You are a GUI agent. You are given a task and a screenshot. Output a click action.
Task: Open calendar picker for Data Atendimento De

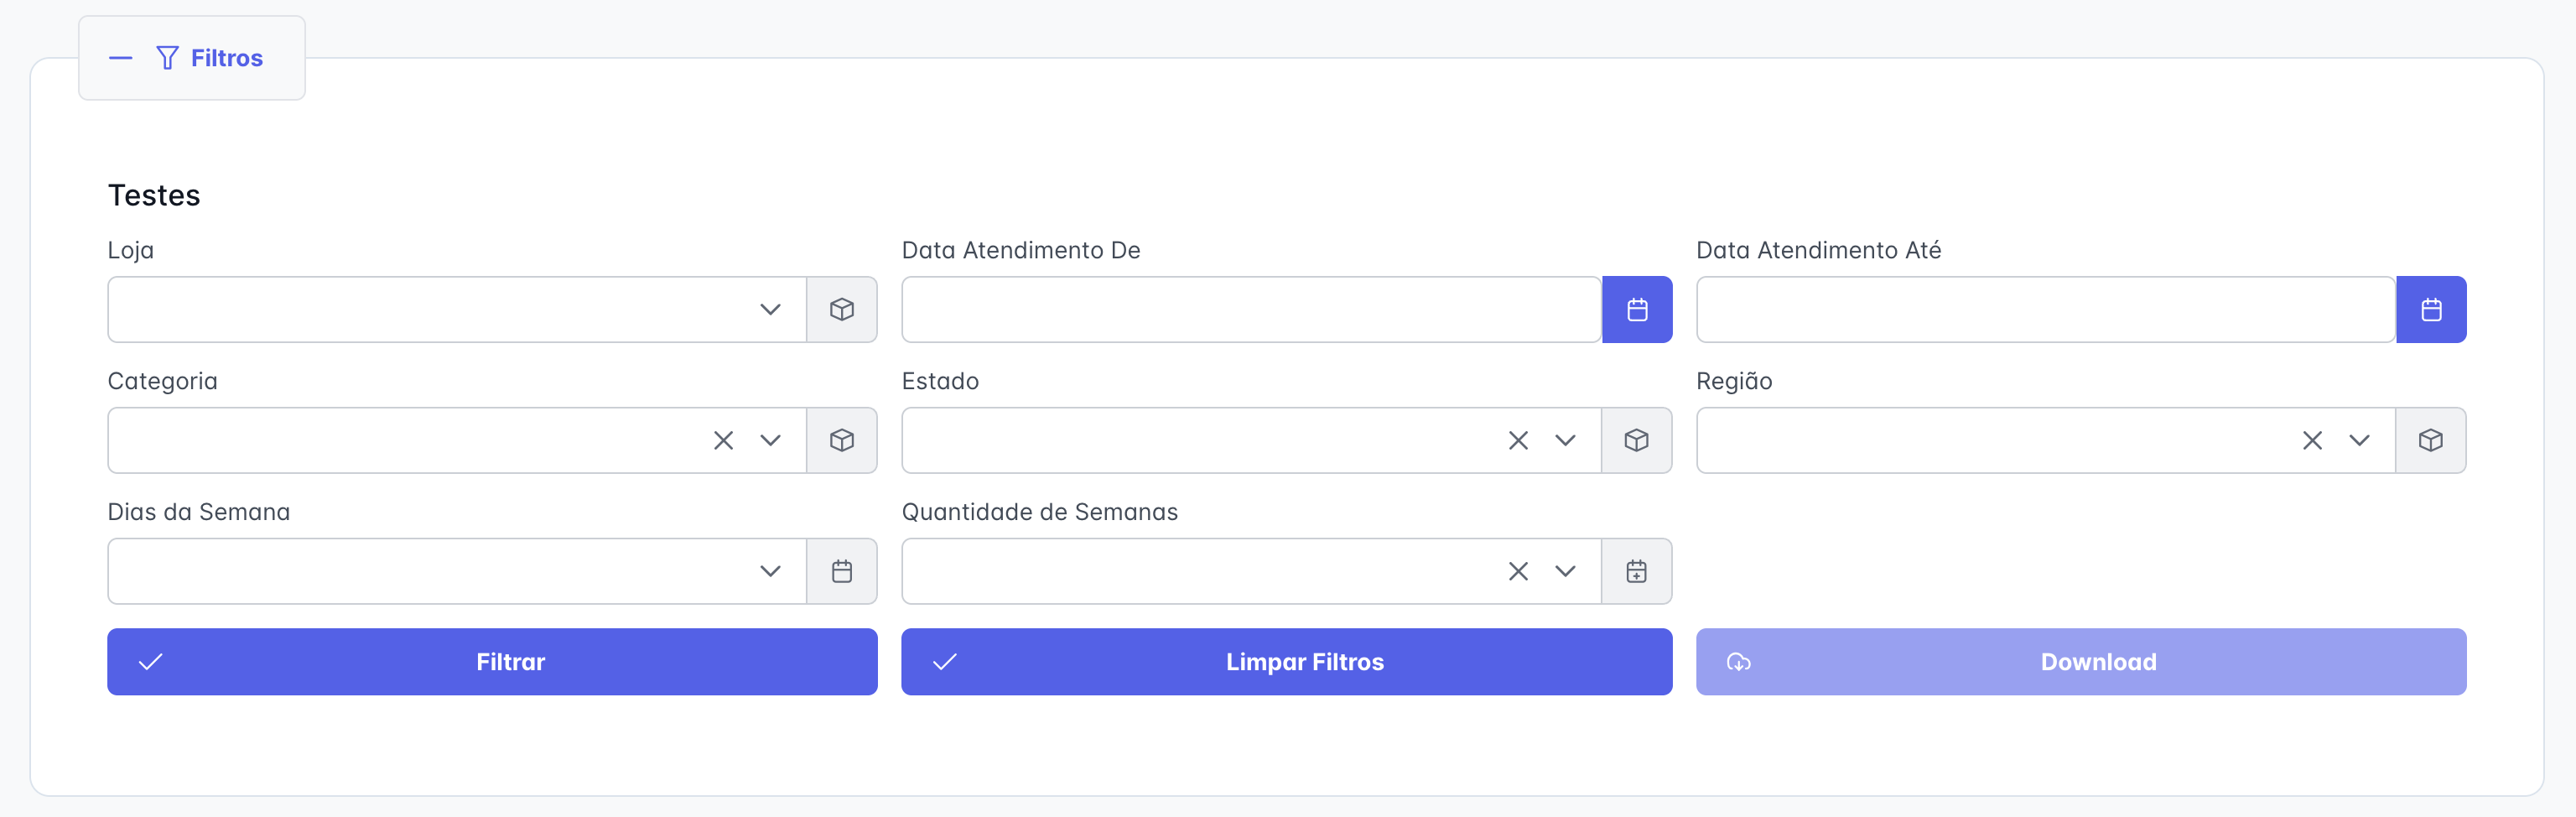(x=1637, y=310)
